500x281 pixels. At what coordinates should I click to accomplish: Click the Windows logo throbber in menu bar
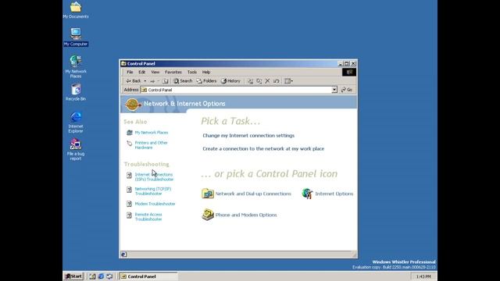pos(349,73)
